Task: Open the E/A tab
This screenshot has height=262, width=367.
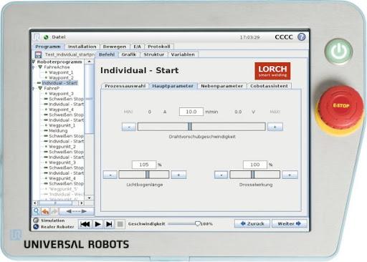Action: coord(137,47)
